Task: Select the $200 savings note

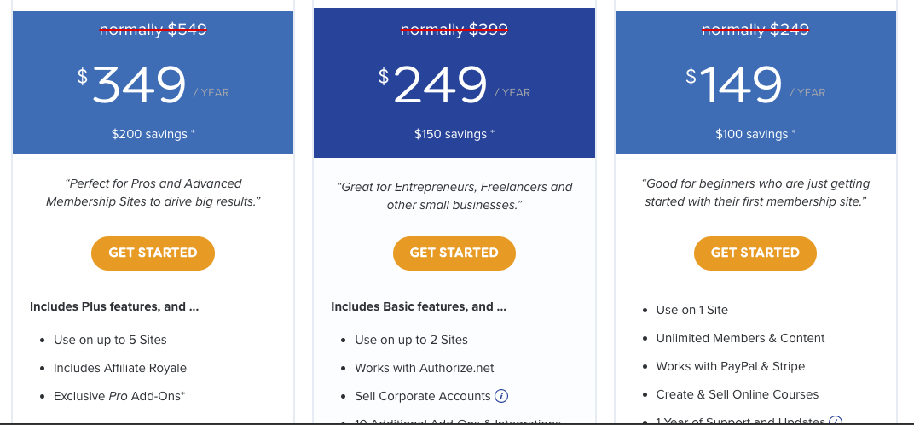Action: coord(153,134)
